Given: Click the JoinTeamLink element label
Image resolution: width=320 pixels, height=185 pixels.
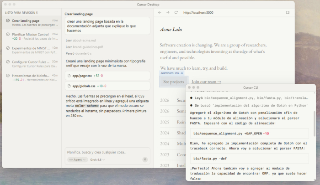Looking at the screenshot, I should point(171,73).
